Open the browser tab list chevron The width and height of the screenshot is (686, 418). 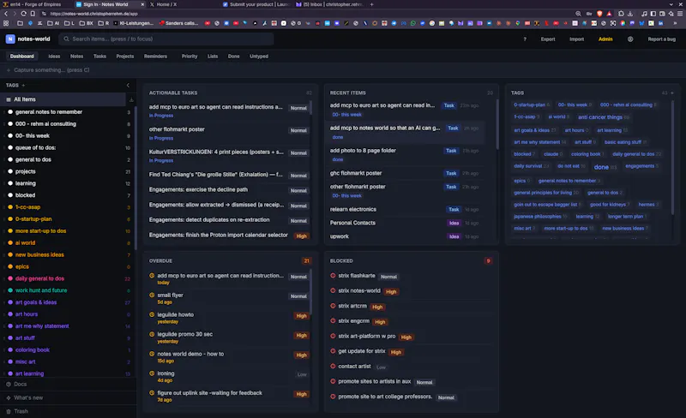671,4
